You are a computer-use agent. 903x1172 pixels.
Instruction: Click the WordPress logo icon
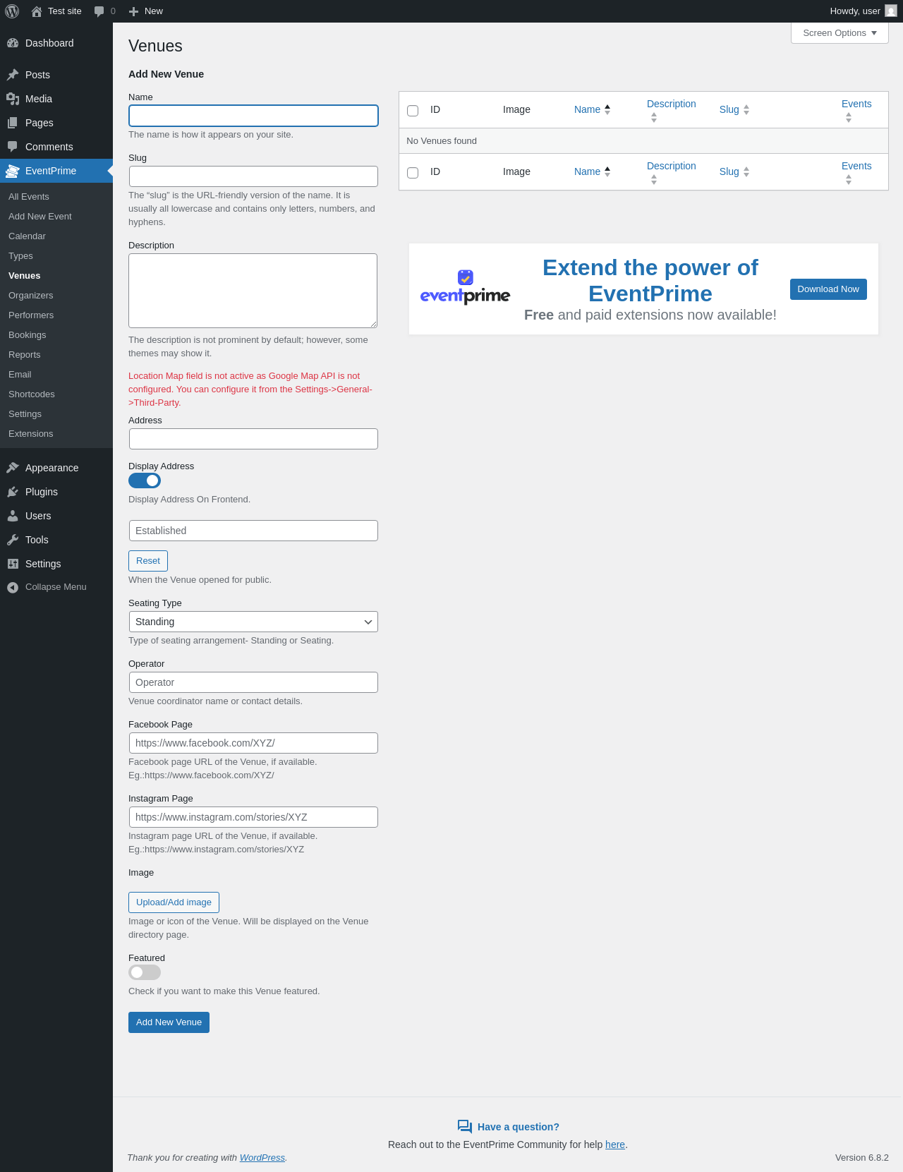pyautogui.click(x=12, y=11)
